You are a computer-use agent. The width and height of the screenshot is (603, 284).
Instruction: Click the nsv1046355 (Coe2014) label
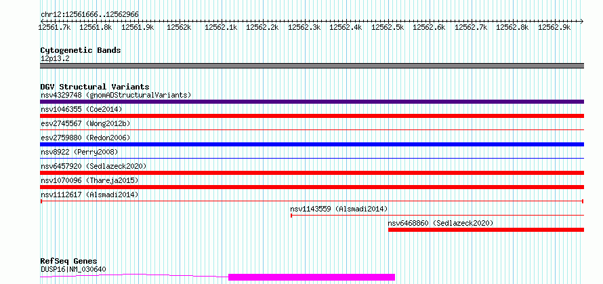(81, 109)
